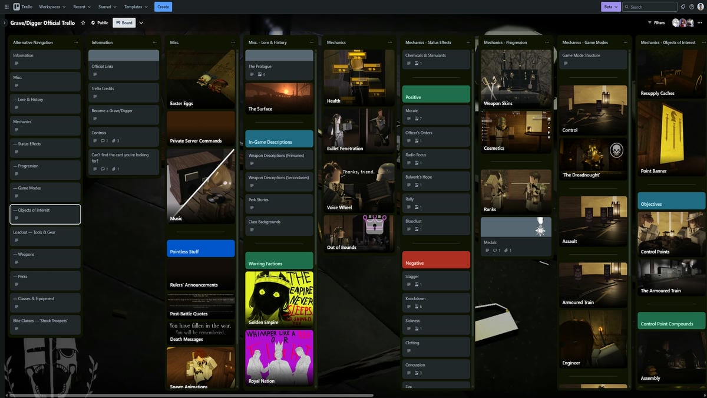Click the Search input field

652,6
